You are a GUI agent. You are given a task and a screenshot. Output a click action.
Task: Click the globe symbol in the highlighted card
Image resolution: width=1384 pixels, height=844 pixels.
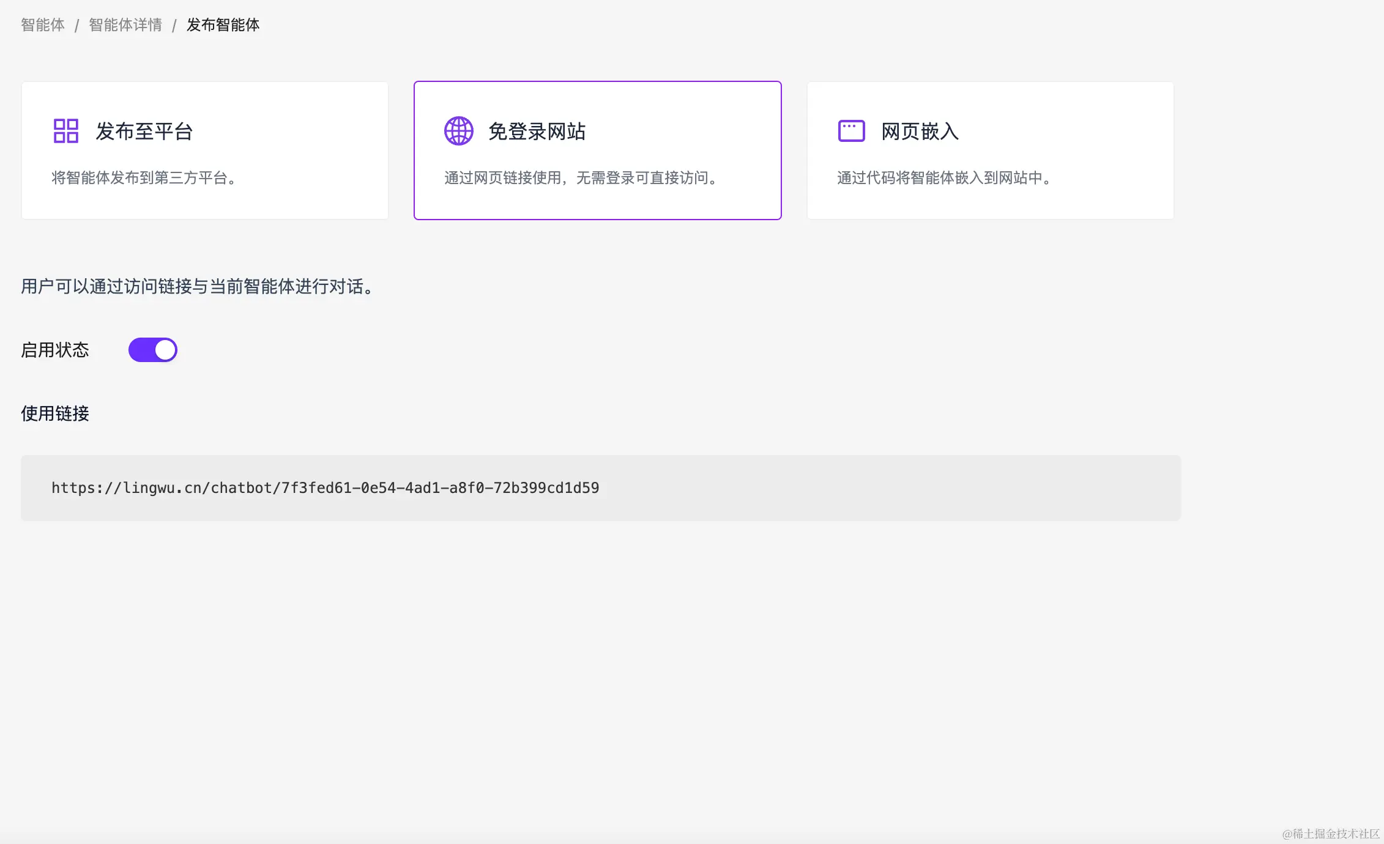458,130
